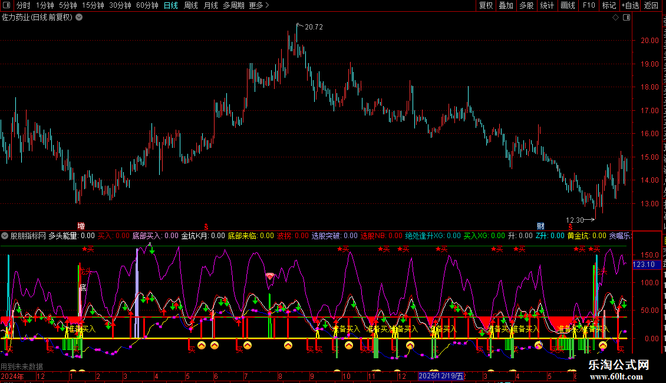666x383 pixels.
Task: Click the 黄金坑: 0.00 value
Action: point(587,236)
